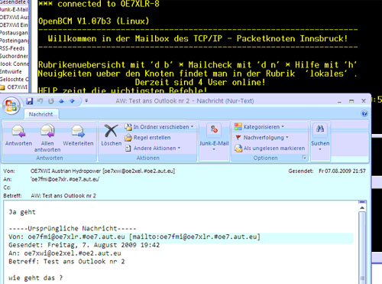
Task: Select Postausgang folder in background Outlook
Action: pos(14,33)
